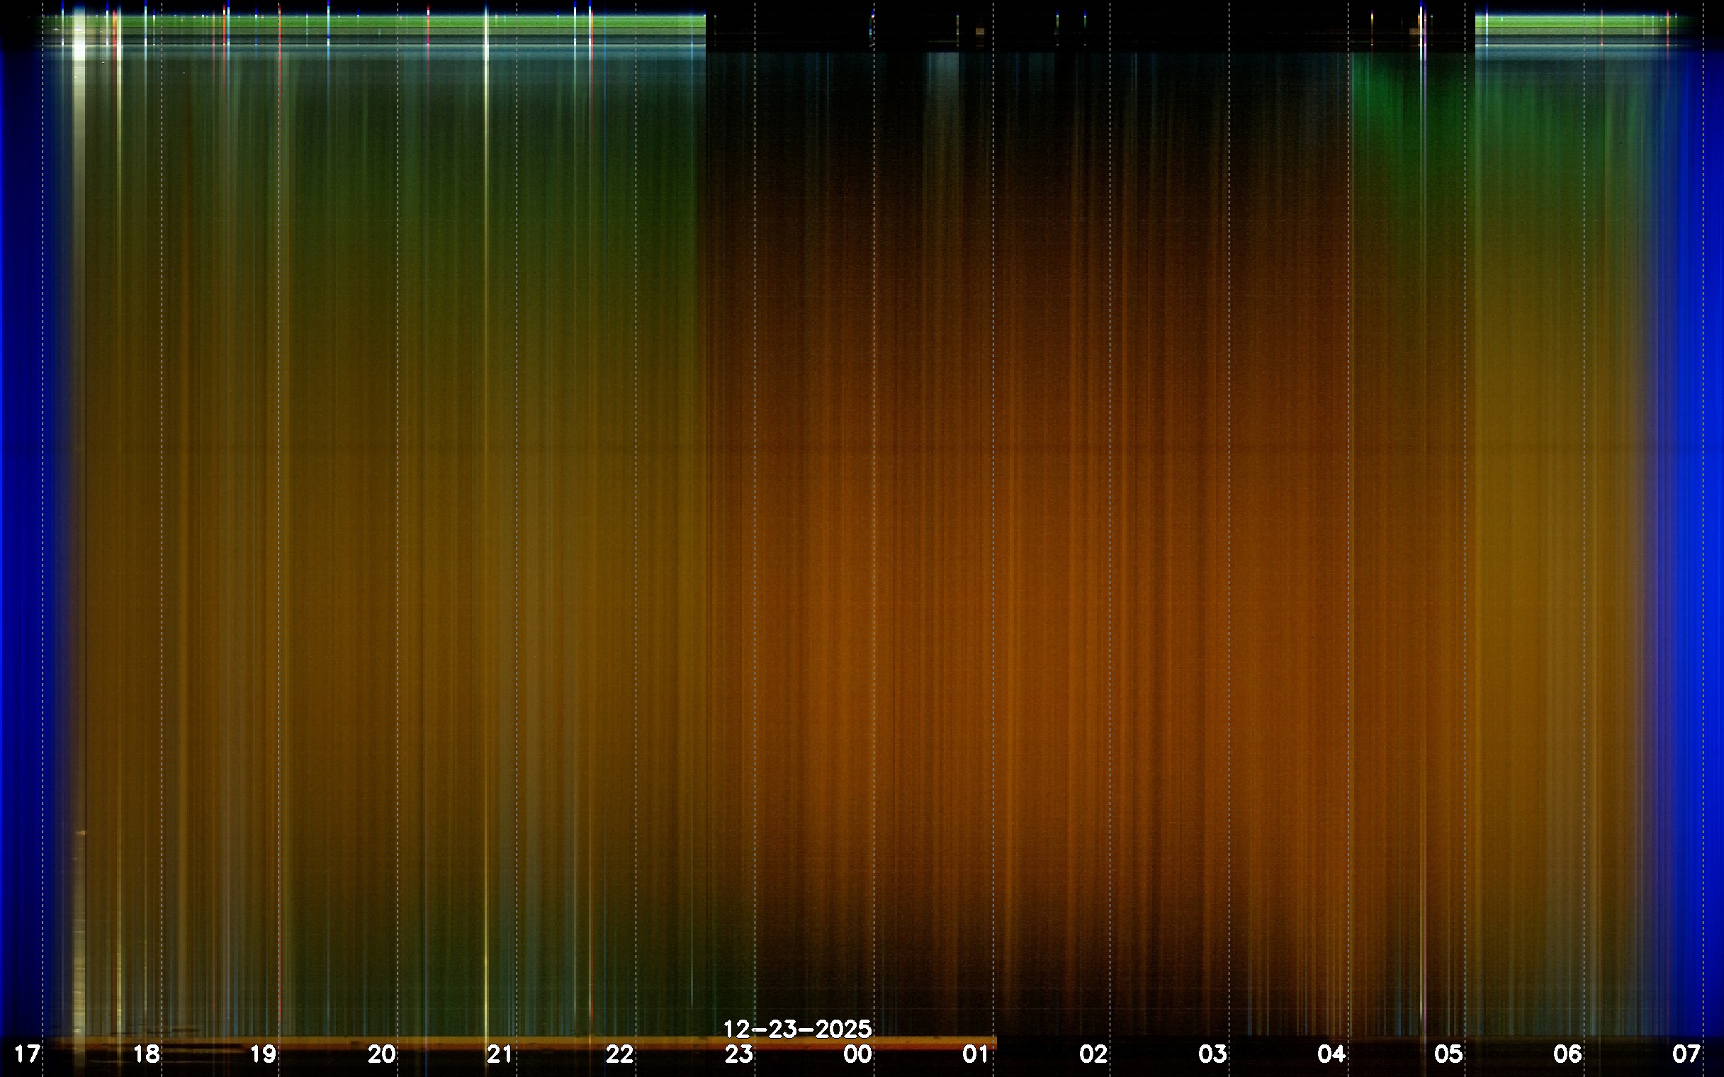Image resolution: width=1724 pixels, height=1077 pixels.
Task: Click the 02 hour marker
Action: tap(1093, 1054)
